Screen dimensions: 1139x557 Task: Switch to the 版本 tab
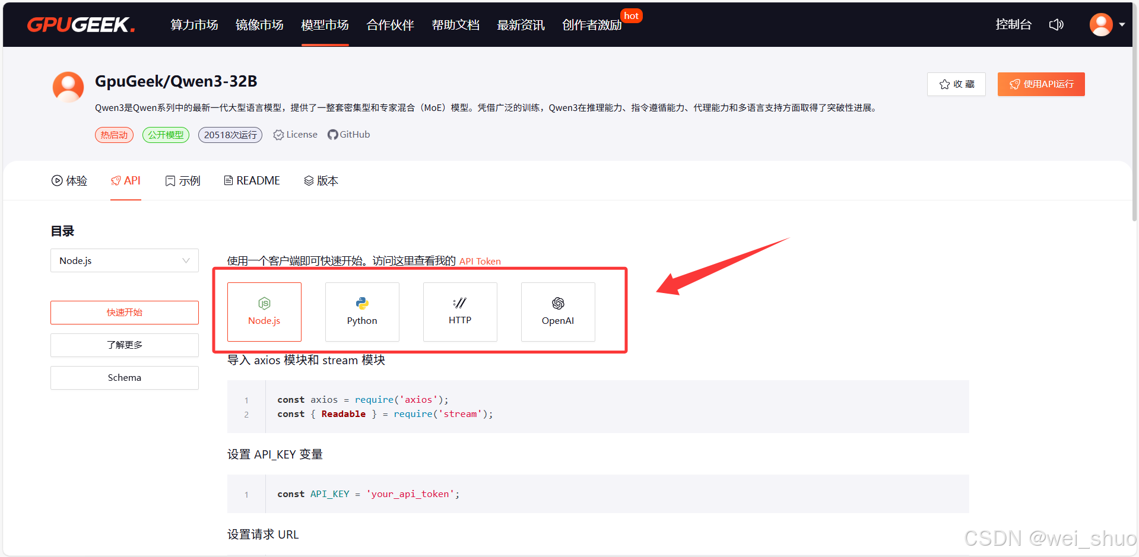(x=321, y=180)
